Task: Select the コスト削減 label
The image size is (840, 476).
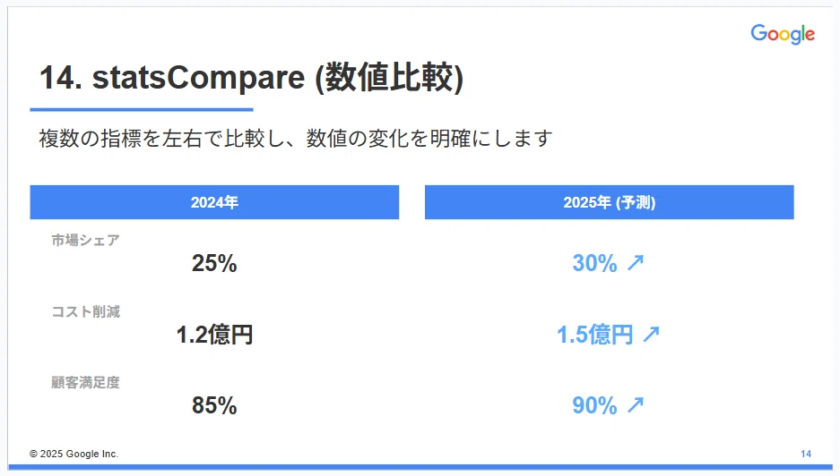Action: [85, 311]
